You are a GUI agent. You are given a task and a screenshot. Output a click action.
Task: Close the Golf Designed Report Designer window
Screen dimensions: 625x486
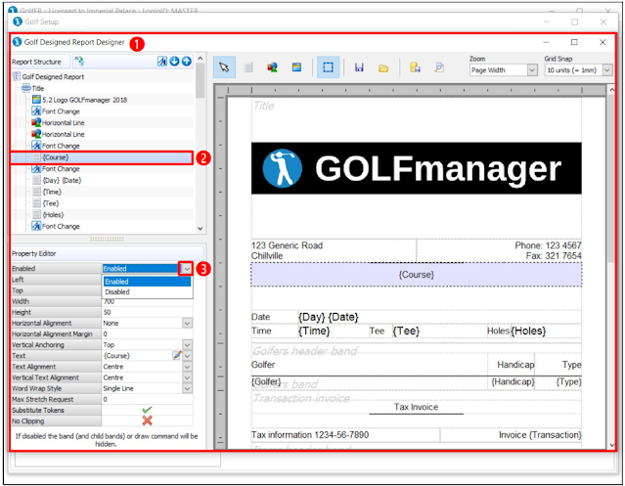click(603, 42)
